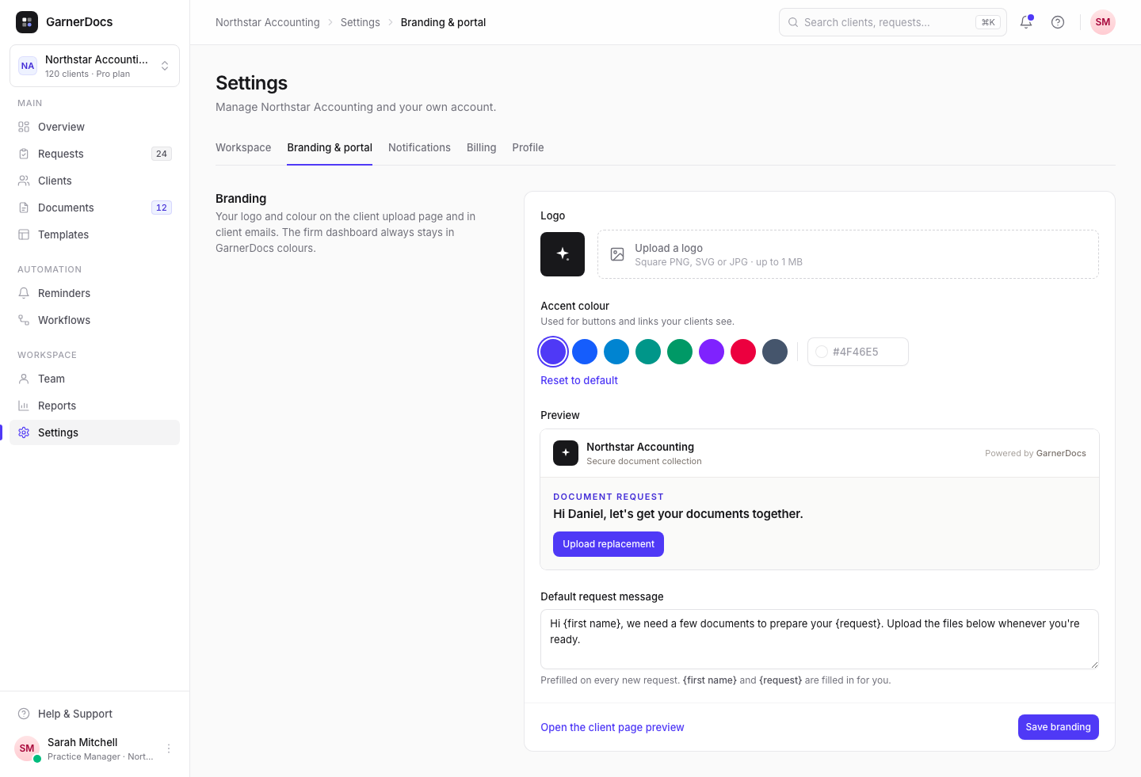Viewport: 1141px width, 777px height.
Task: Select the purple accent colour swatch
Action: (x=712, y=352)
